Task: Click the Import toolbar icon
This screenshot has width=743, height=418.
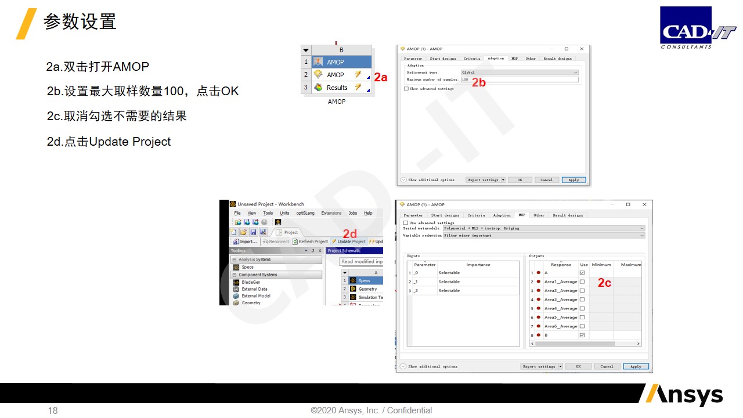Action: (236, 242)
